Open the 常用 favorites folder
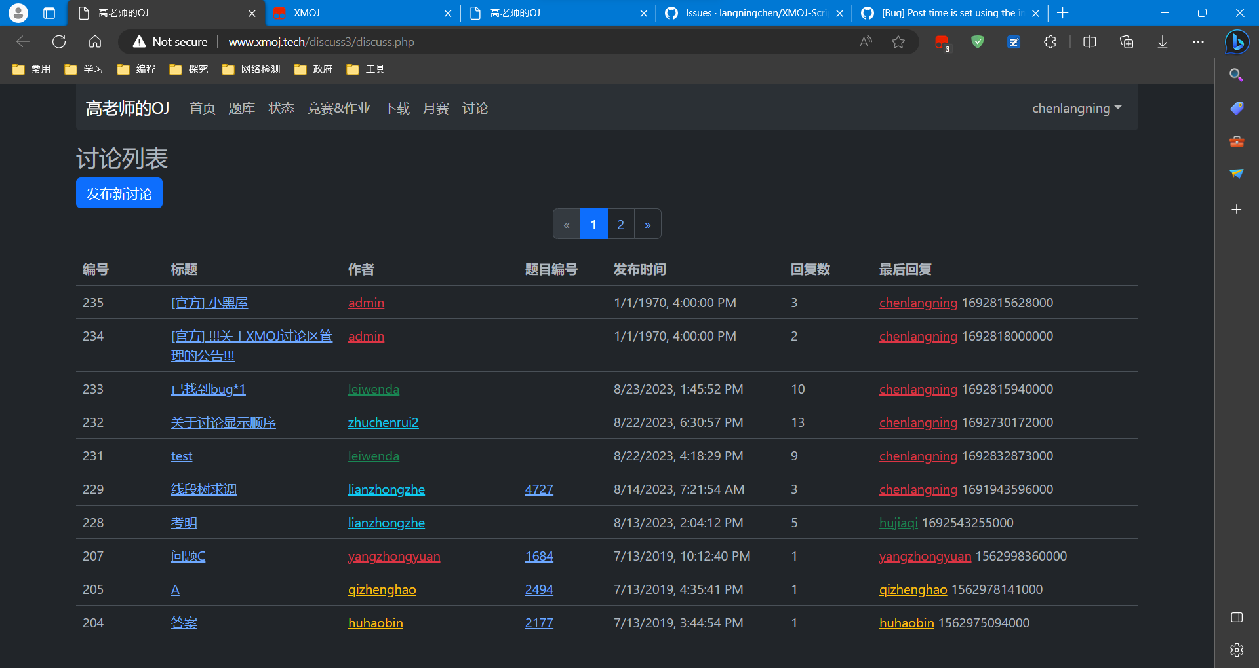This screenshot has width=1259, height=668. pyautogui.click(x=31, y=69)
